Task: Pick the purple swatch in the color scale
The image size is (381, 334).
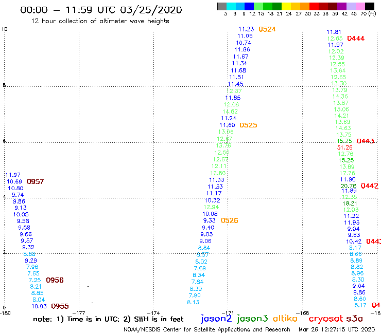Action: [341, 6]
